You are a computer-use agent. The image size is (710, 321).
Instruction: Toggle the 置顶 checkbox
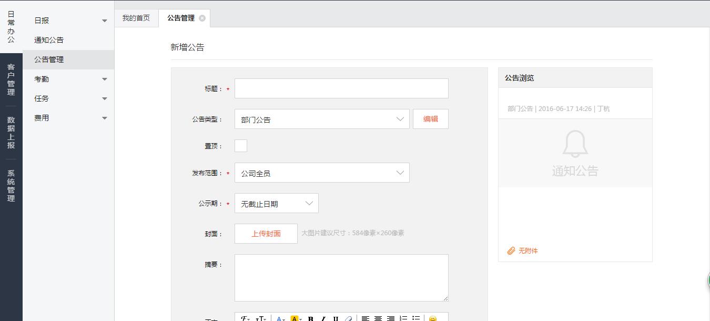point(241,146)
